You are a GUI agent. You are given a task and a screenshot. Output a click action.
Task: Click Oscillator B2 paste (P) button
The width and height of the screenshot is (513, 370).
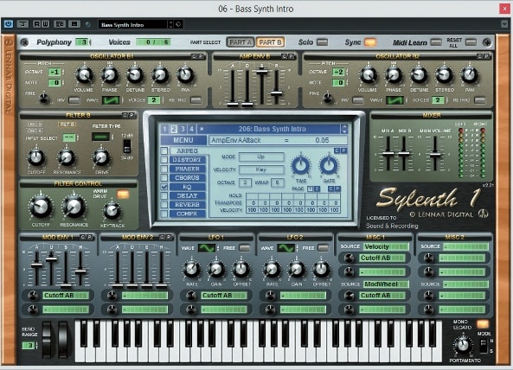tap(487, 56)
